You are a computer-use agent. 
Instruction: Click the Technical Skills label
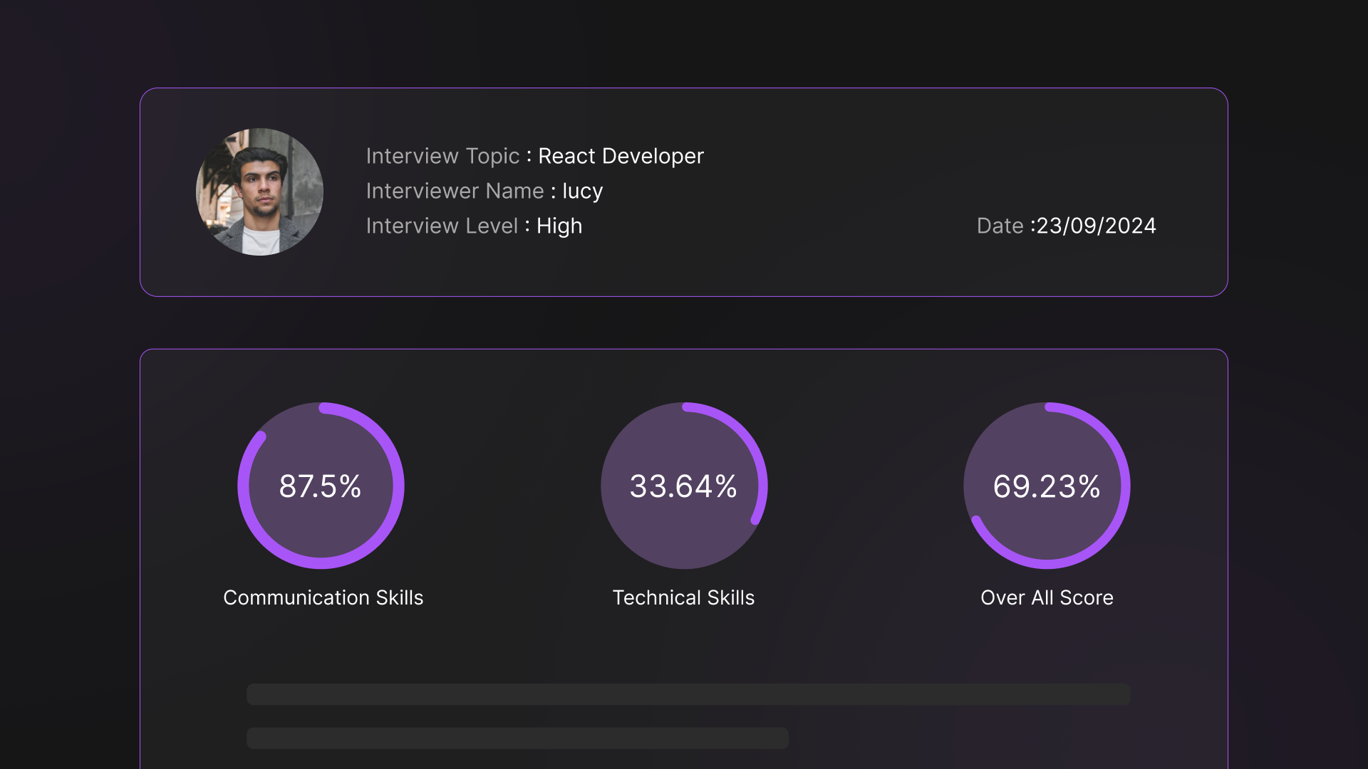[683, 598]
